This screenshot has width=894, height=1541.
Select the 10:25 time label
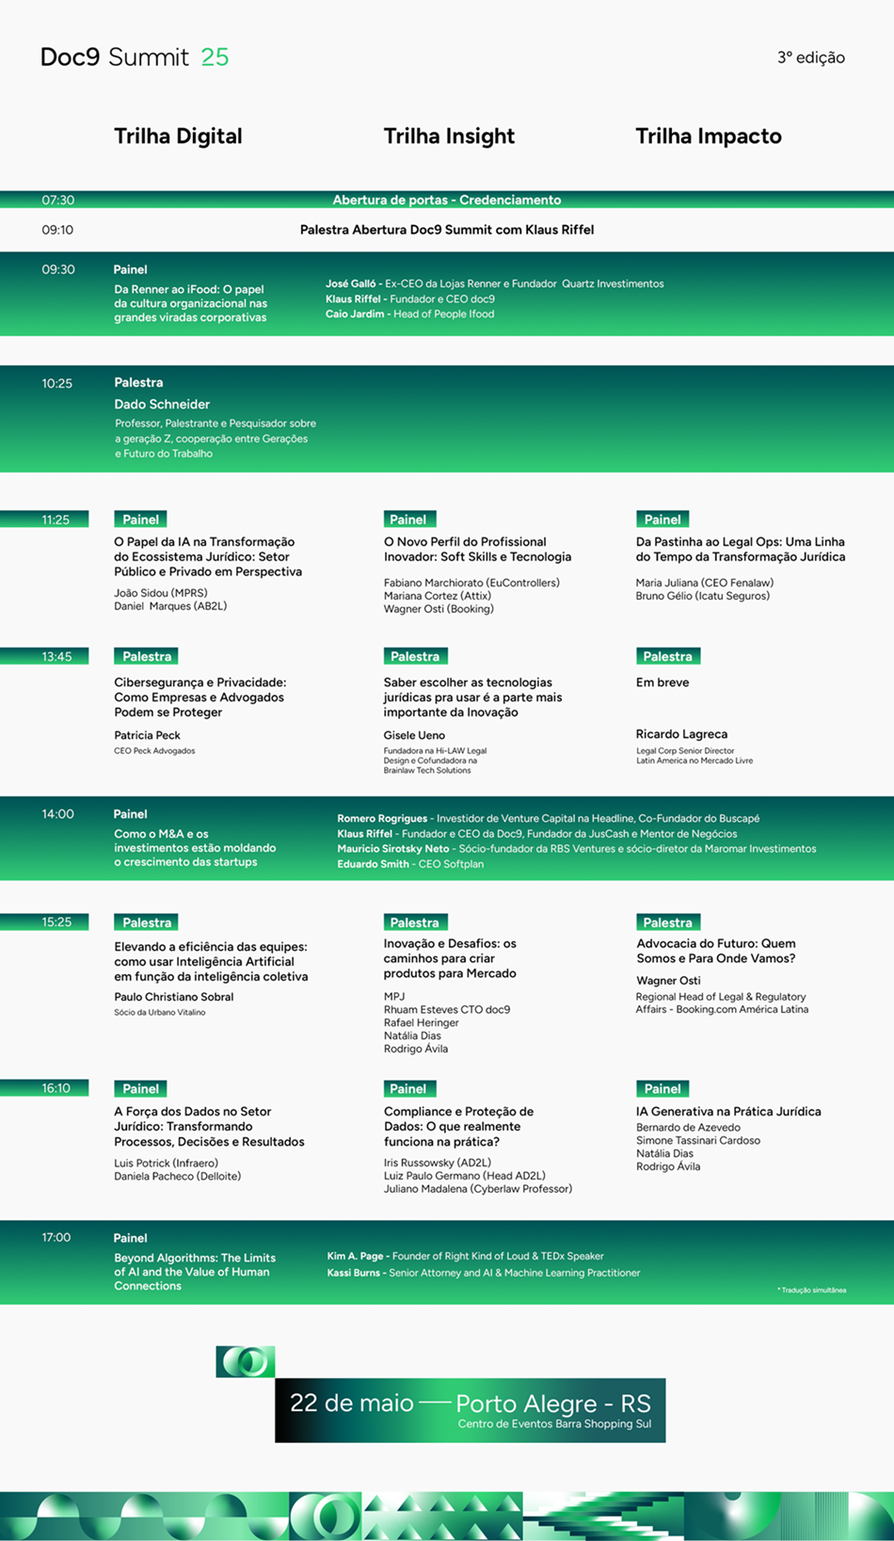57,383
